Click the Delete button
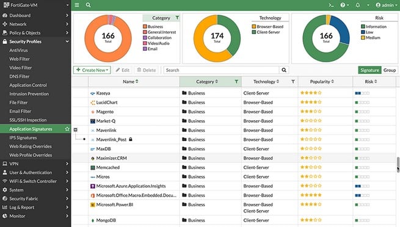This screenshot has height=227, width=400. [147, 70]
